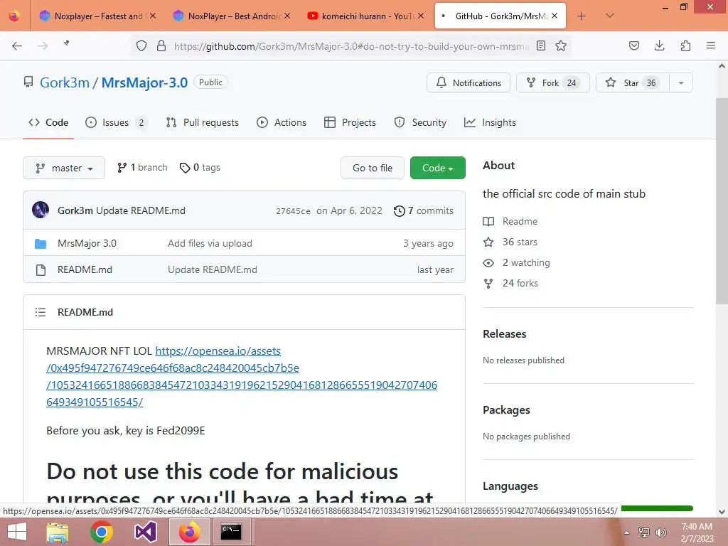
Task: Open Firefox extensions menu
Action: pyautogui.click(x=685, y=45)
